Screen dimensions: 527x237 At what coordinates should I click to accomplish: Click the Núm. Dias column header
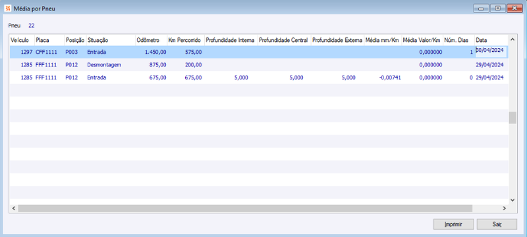(458, 40)
